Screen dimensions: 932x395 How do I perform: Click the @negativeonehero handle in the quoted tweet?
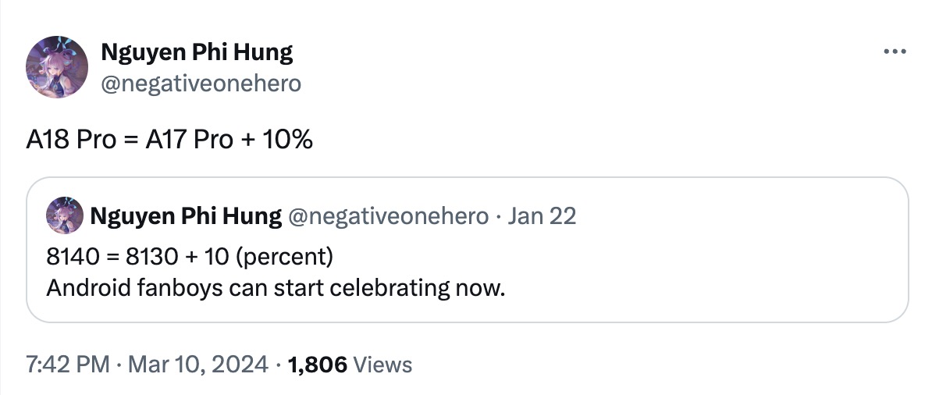[388, 216]
